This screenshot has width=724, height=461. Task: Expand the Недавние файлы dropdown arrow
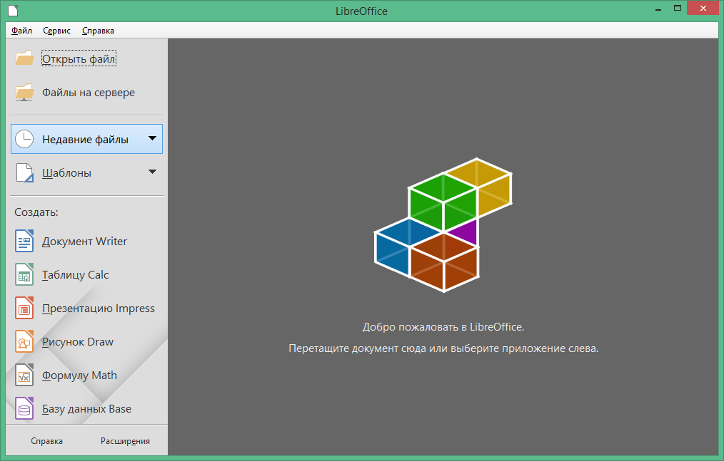(x=151, y=138)
